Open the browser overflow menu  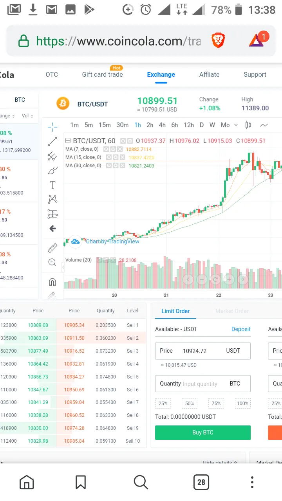click(x=252, y=482)
